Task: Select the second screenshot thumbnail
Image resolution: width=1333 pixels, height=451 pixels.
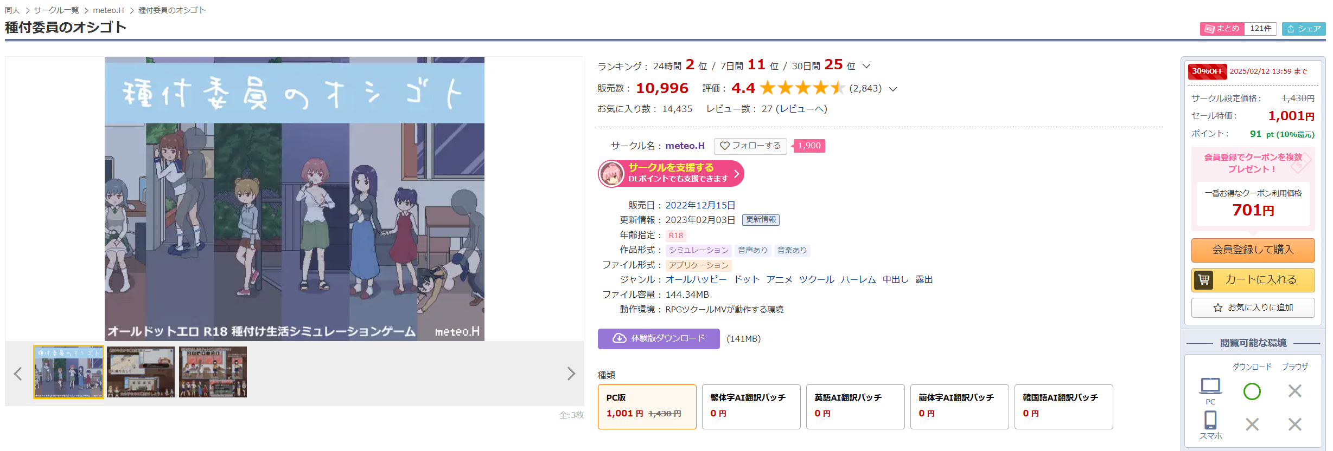Action: (x=141, y=372)
